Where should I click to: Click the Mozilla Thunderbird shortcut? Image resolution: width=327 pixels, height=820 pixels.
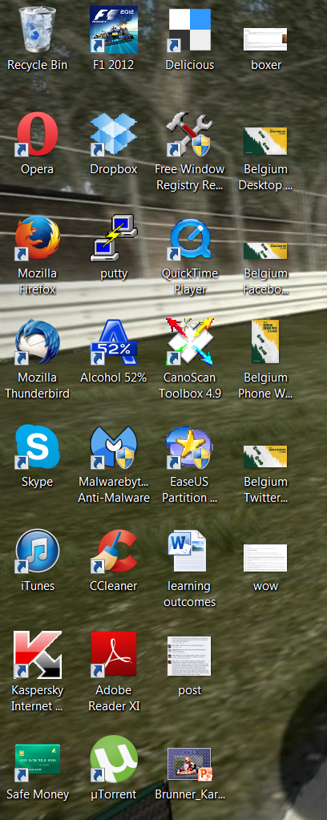pyautogui.click(x=37, y=342)
